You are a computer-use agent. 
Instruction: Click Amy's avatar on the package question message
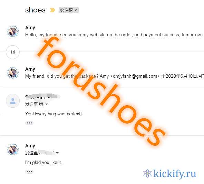[x=13, y=73]
